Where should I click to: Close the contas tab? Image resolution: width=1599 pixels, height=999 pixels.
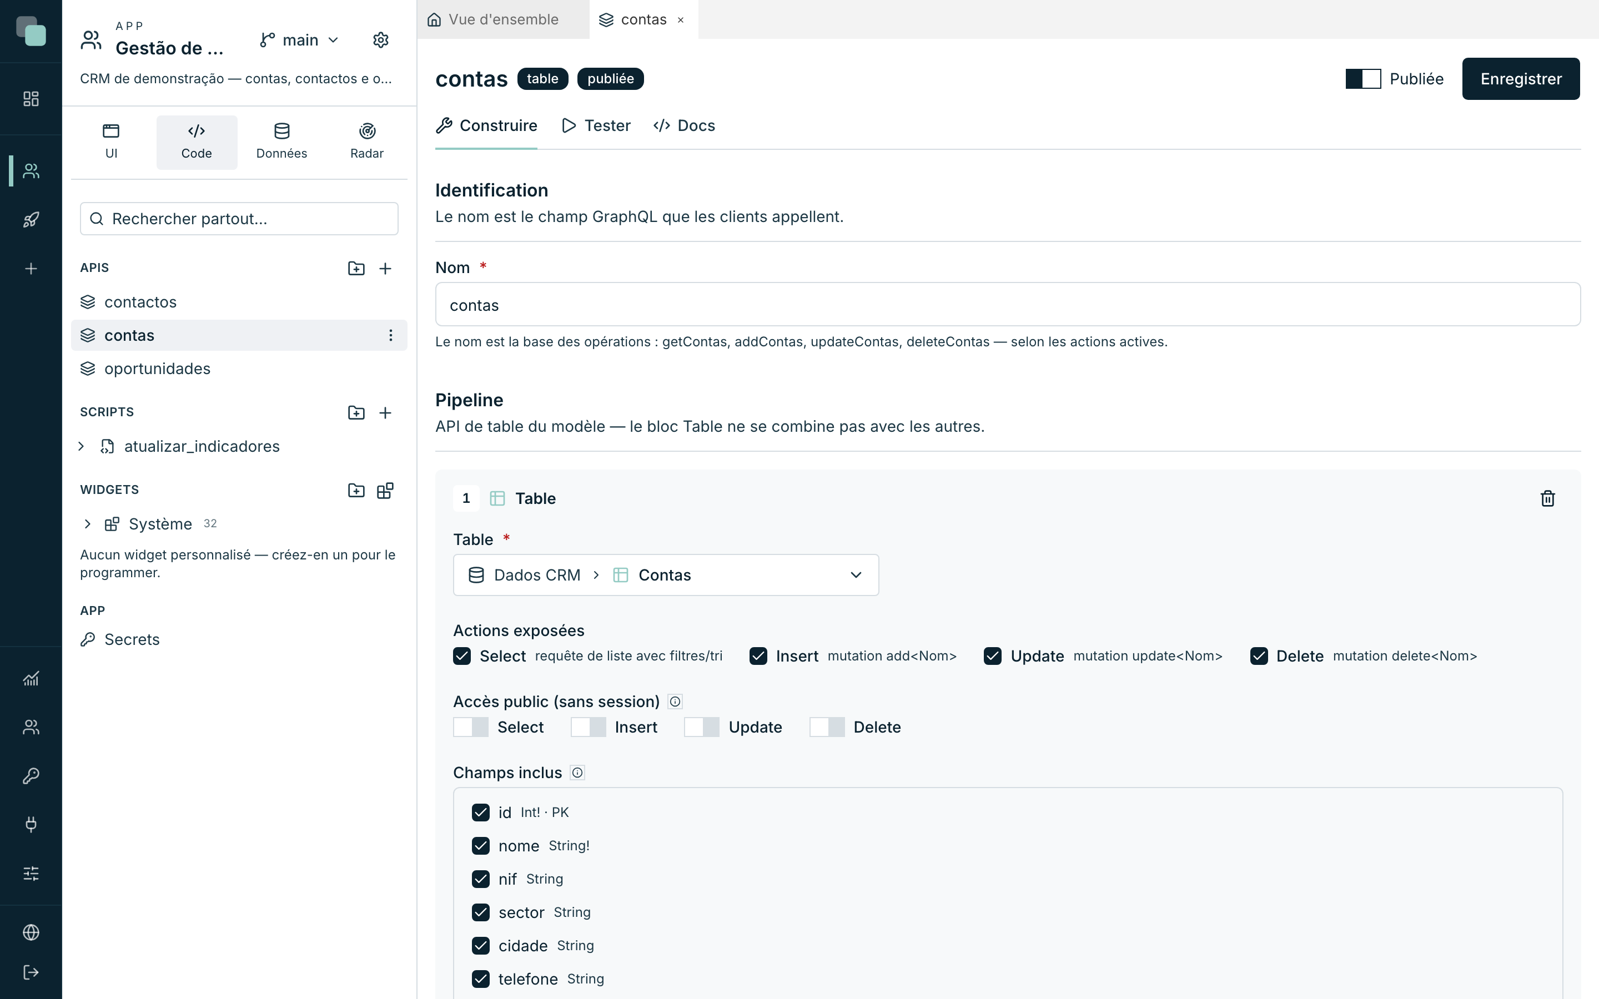(681, 20)
